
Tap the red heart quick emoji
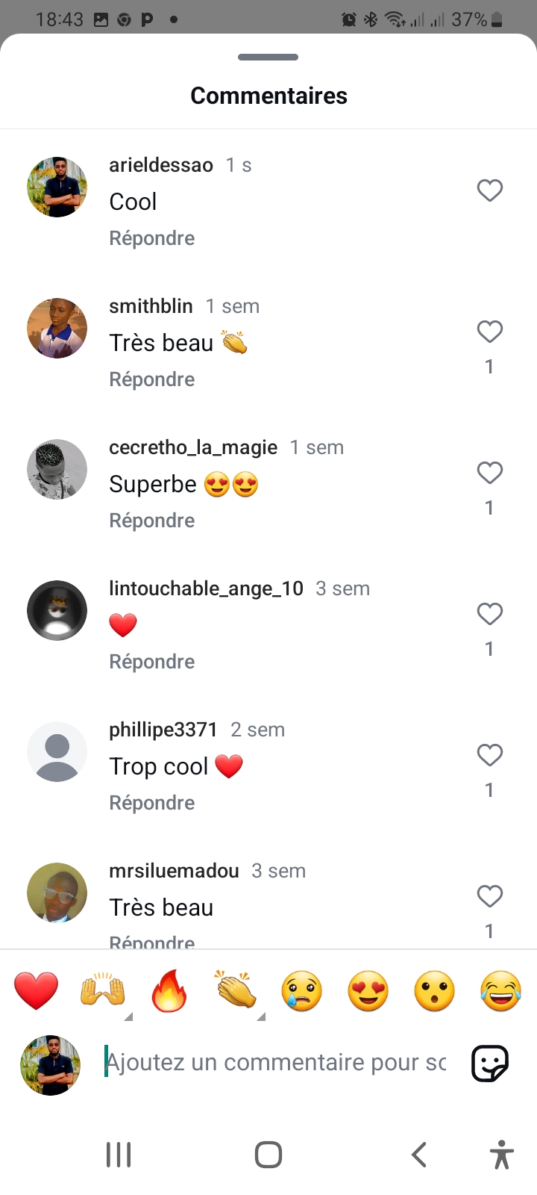click(36, 992)
